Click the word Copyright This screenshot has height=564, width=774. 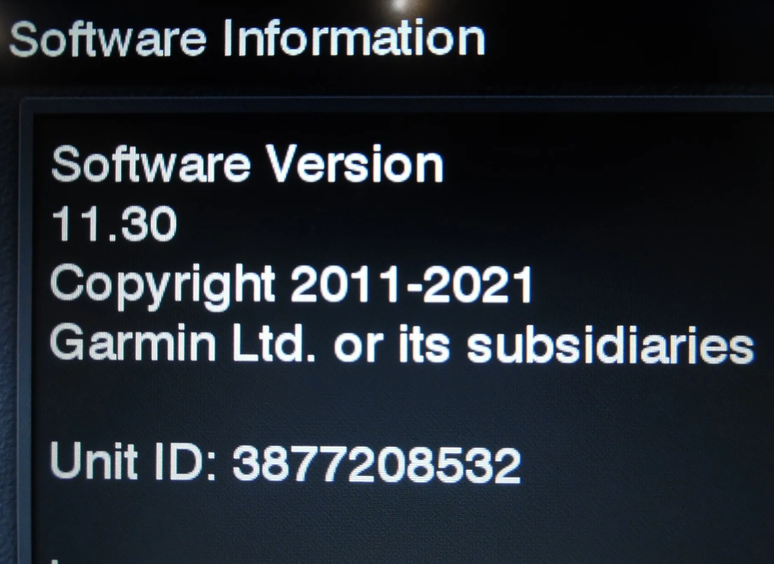pos(163,283)
